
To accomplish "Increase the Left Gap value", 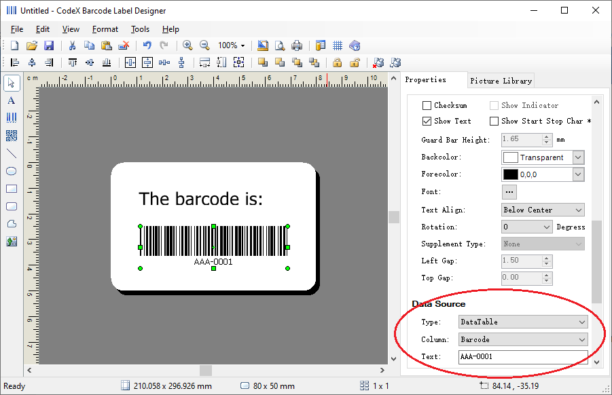I will tap(547, 258).
